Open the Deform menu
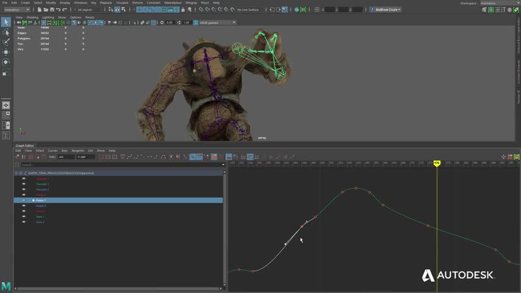 coord(137,2)
